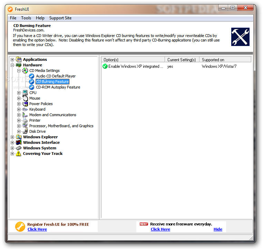Click the FreshUI title bar app icon
This screenshot has height=250, width=263.
10,9
